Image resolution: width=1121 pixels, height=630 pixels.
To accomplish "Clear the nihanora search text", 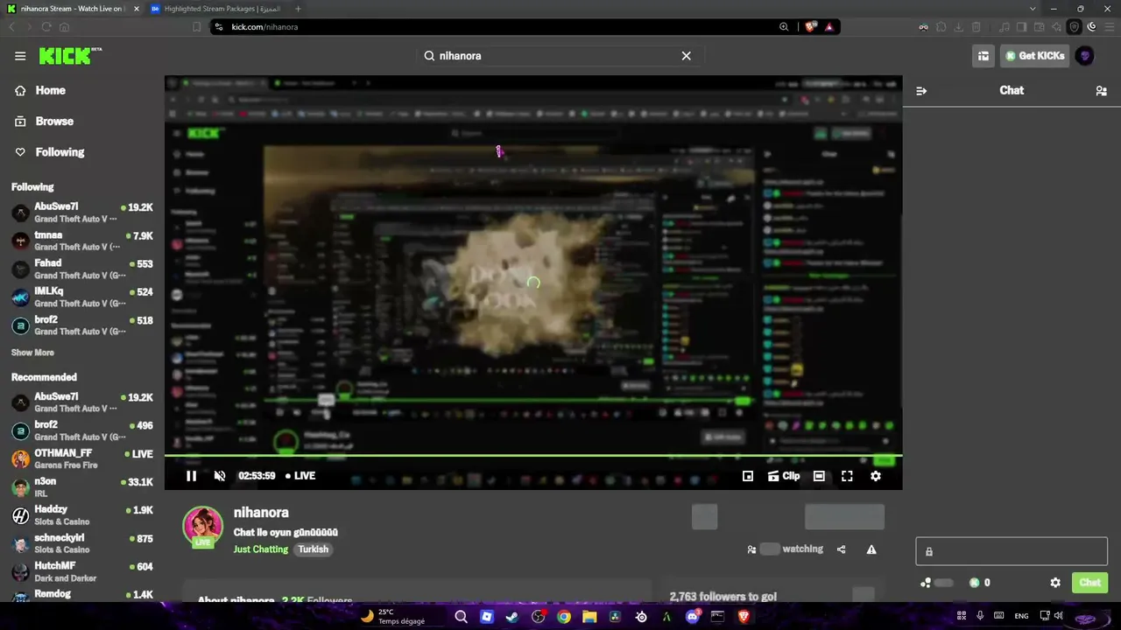I will pyautogui.click(x=687, y=56).
